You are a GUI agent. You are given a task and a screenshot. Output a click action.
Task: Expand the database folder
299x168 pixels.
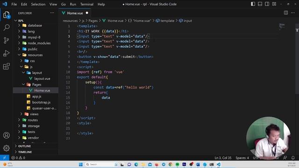click(36, 25)
